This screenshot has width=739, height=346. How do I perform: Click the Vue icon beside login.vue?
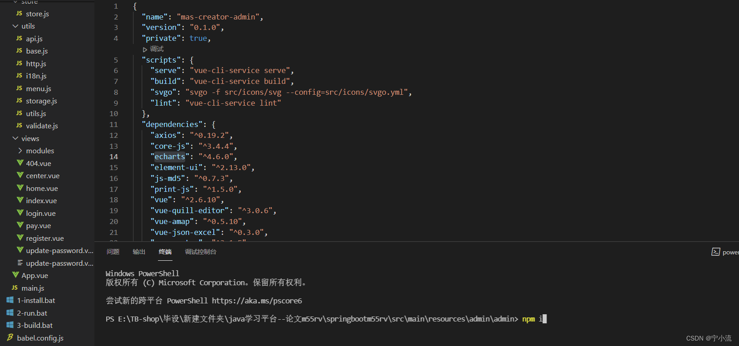[x=20, y=213]
